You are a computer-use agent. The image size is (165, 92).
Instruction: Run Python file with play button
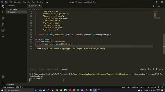click(x=154, y=6)
